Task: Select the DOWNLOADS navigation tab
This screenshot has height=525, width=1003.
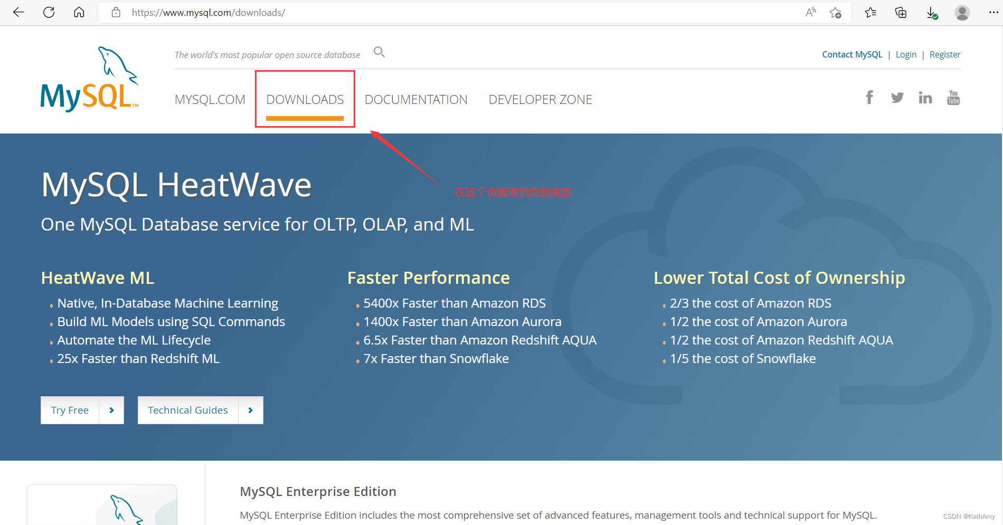Action: coord(305,100)
